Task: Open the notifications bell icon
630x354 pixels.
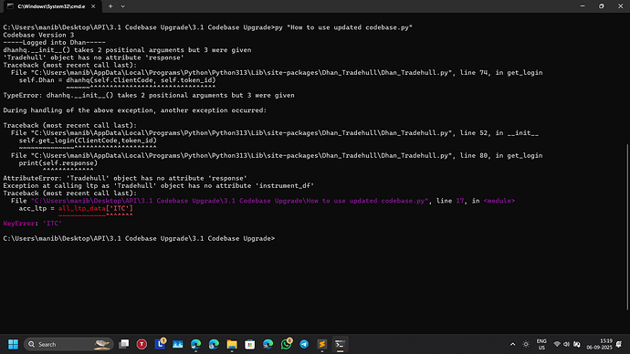Action: 619,344
